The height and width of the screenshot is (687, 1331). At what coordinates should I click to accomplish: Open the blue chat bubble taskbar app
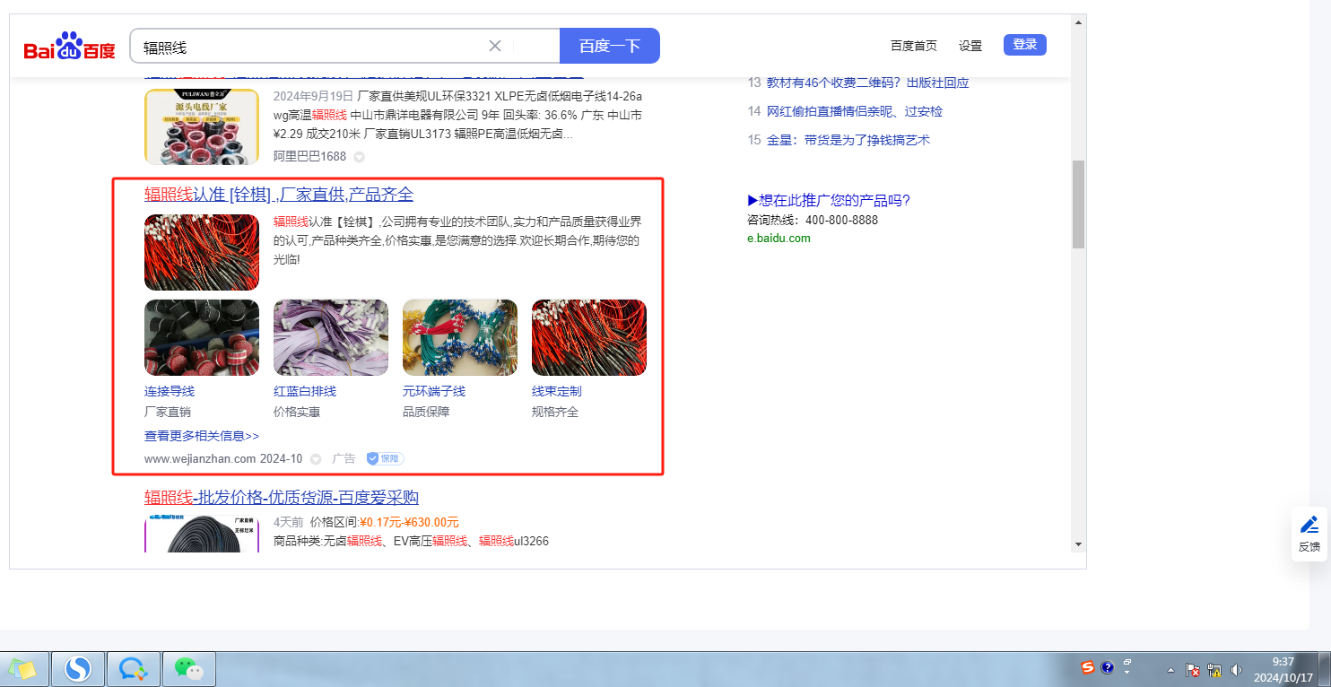point(134,669)
